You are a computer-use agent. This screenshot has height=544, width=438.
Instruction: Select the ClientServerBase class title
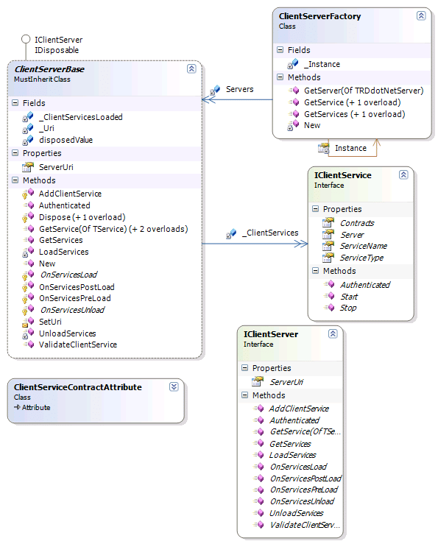[x=49, y=69]
